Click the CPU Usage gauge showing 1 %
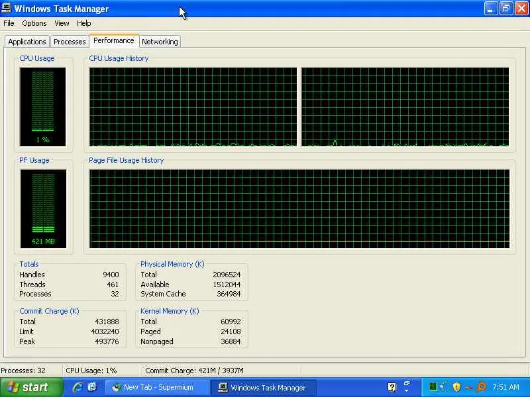530x397 pixels. pos(43,107)
